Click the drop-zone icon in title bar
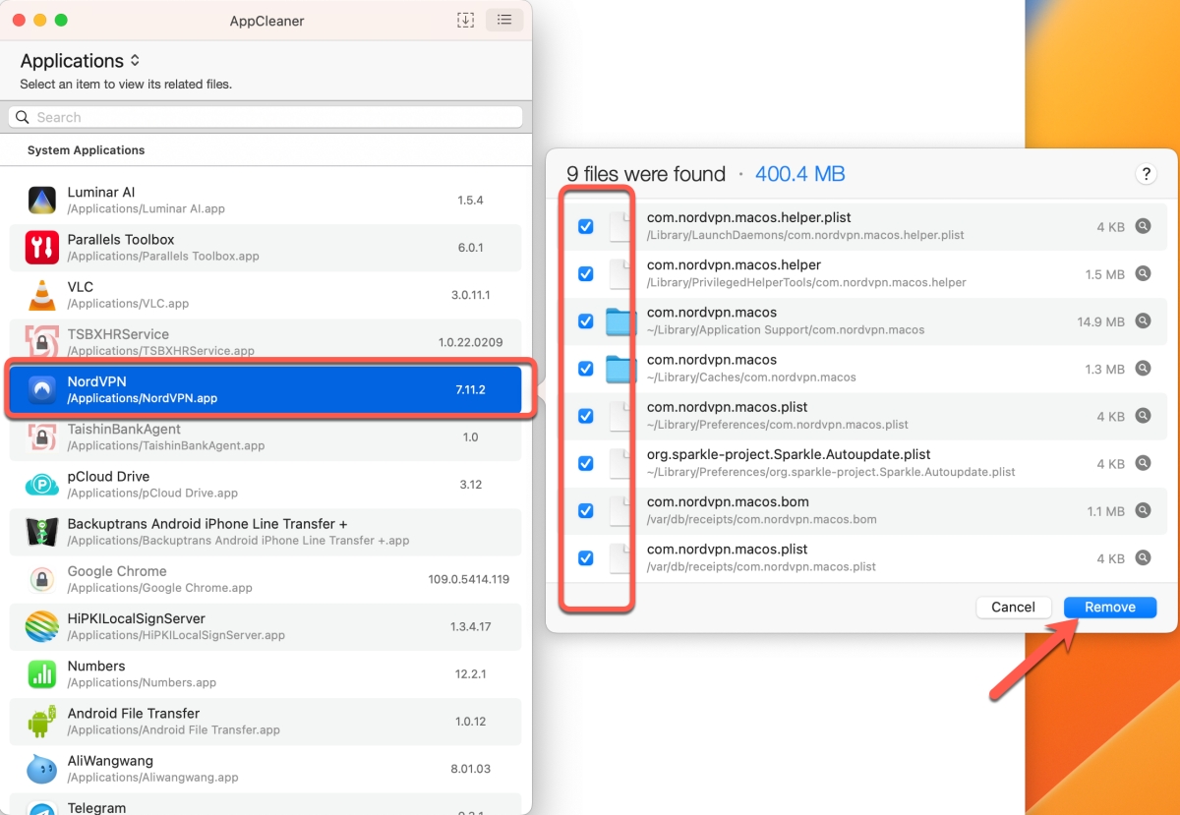 [466, 20]
